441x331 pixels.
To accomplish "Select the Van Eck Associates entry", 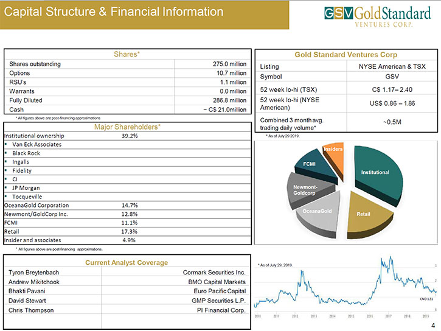I will tap(37, 145).
